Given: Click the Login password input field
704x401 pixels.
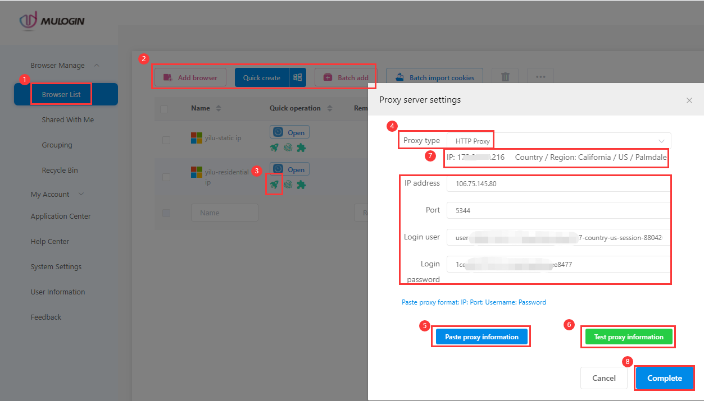Looking at the screenshot, I should coord(558,264).
